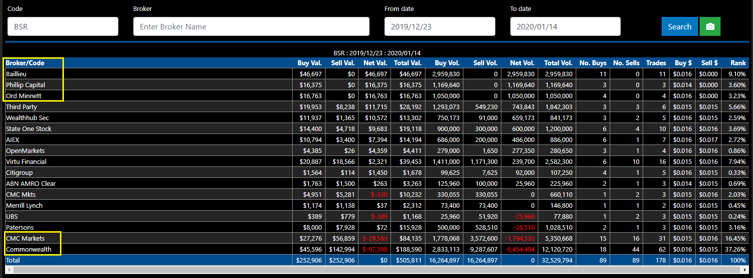Screen dimensions: 753x278
Task: Select the CMC Mkts broker name
Action: coord(20,194)
